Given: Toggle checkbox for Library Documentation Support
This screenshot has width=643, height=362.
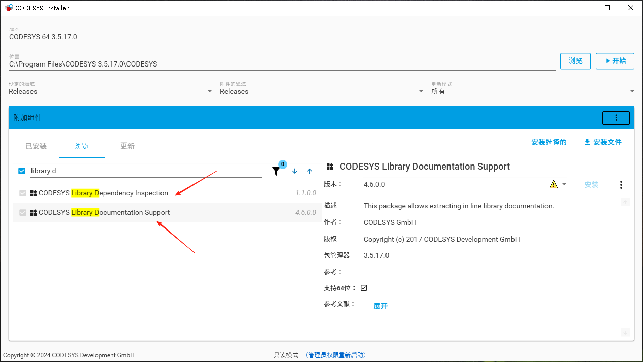Looking at the screenshot, I should 23,212.
